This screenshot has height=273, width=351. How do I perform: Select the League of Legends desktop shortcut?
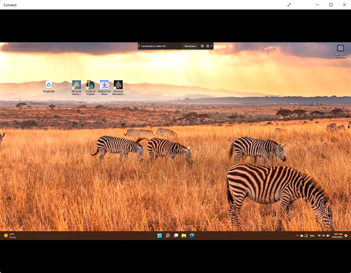tap(90, 87)
